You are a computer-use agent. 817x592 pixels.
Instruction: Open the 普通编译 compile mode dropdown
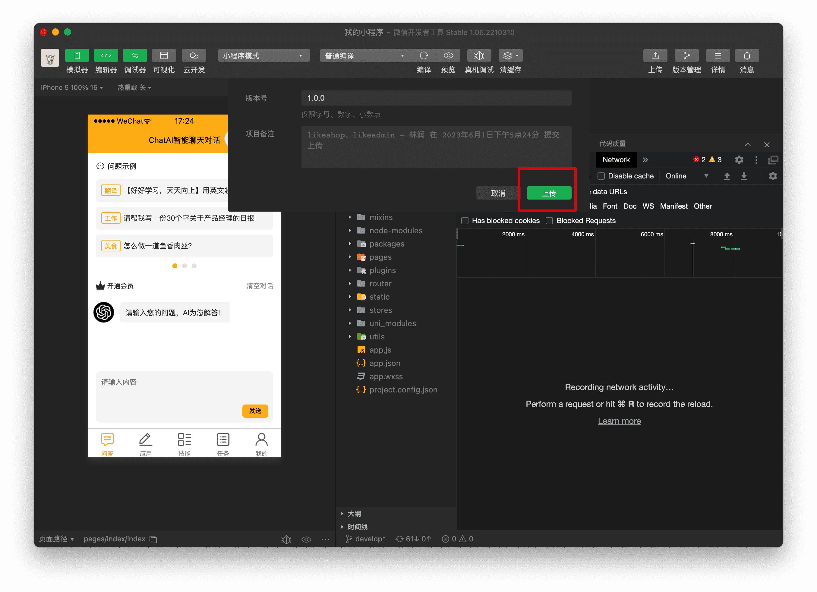365,55
